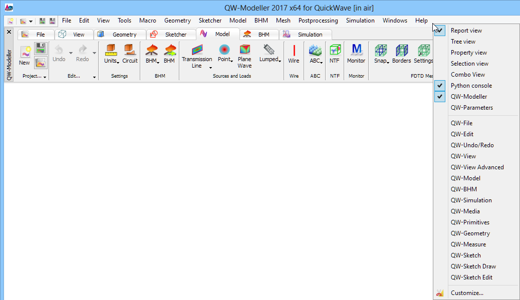Click the second save disk icon in the top quick toolbar
This screenshot has width=520, height=300.
[53, 21]
